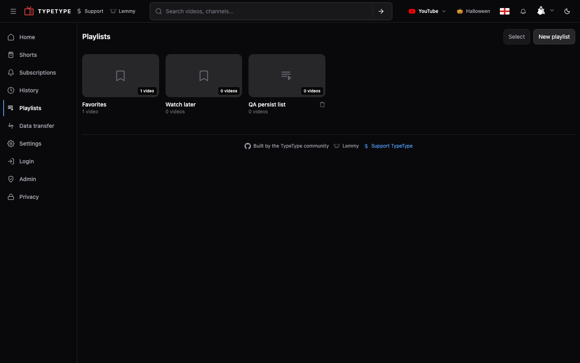Open the footer Lemmy link
The image size is (580, 363).
coord(346,146)
